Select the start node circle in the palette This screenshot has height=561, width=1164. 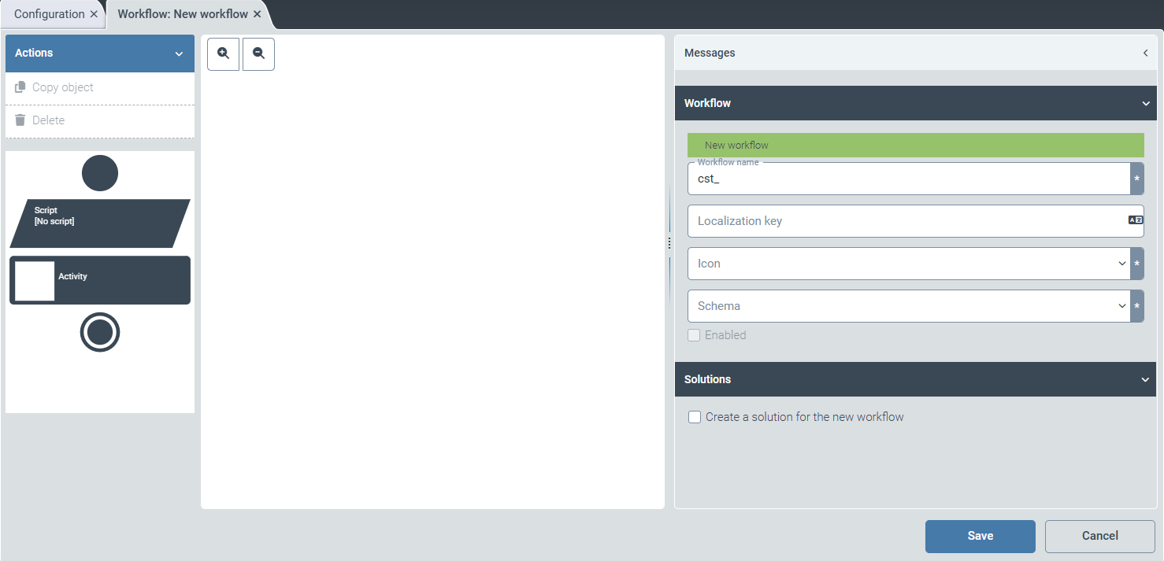(99, 173)
